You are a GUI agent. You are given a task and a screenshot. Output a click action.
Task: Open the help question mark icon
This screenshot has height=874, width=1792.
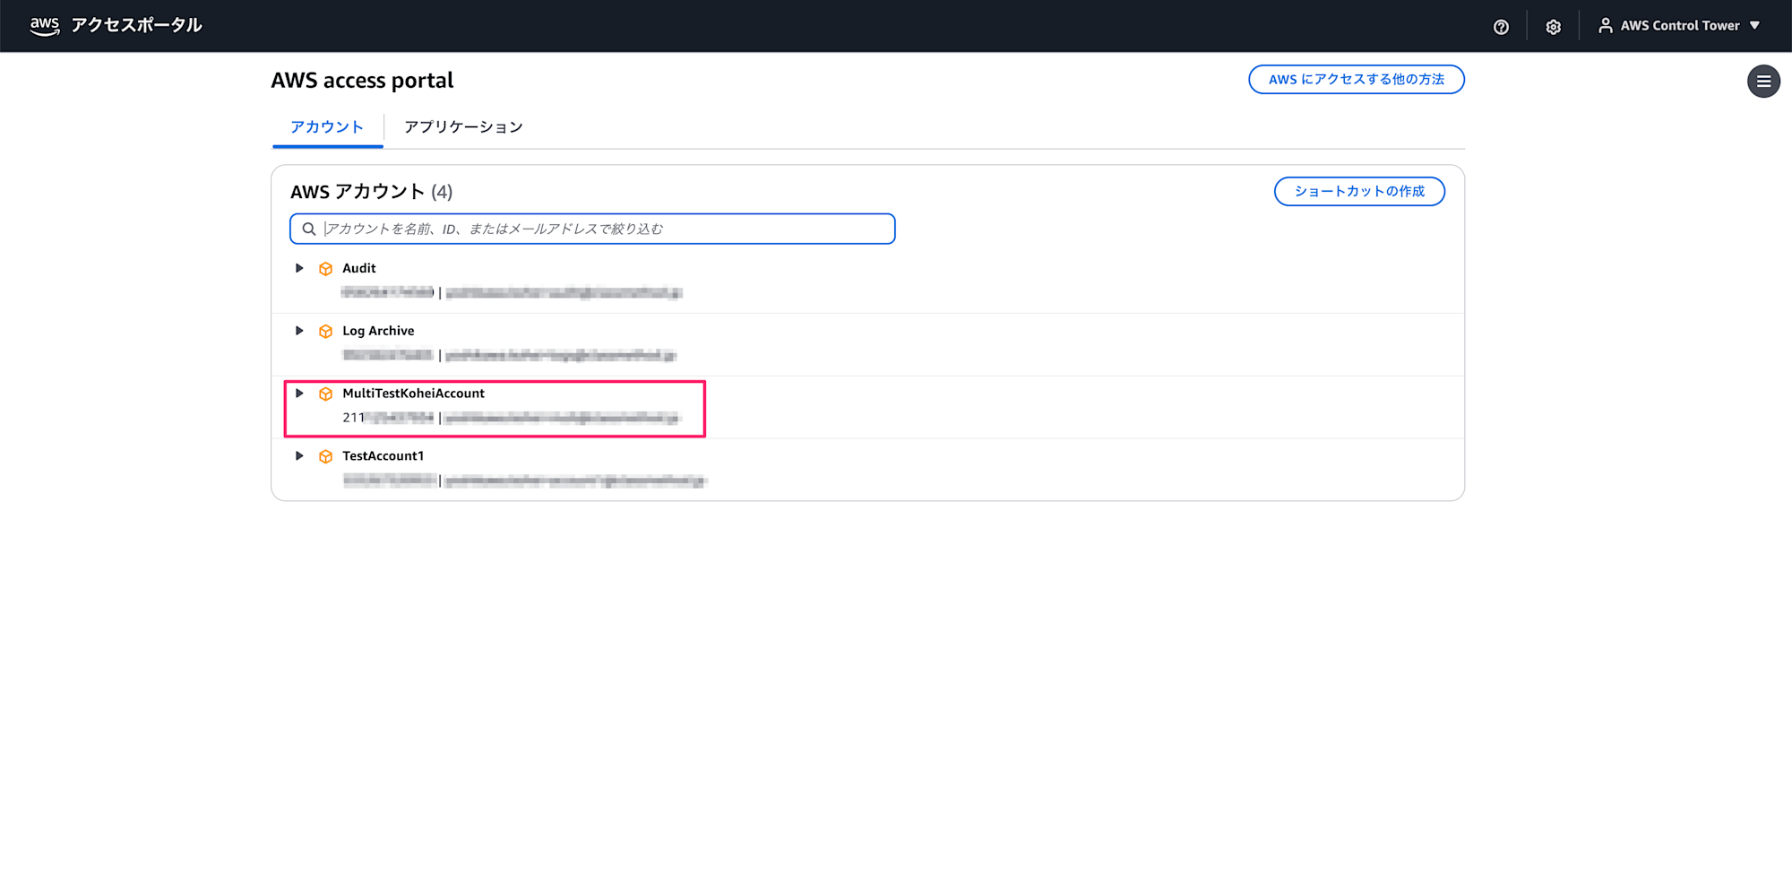point(1501,27)
